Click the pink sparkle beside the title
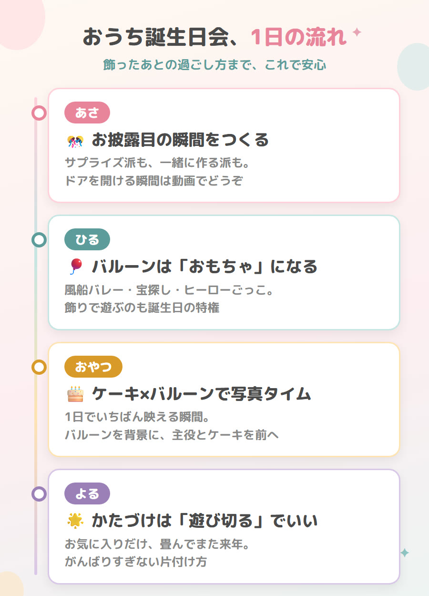This screenshot has width=429, height=596. pyautogui.click(x=357, y=32)
